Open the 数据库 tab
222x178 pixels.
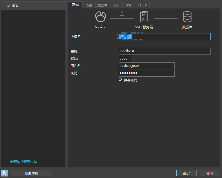[x=102, y=5]
